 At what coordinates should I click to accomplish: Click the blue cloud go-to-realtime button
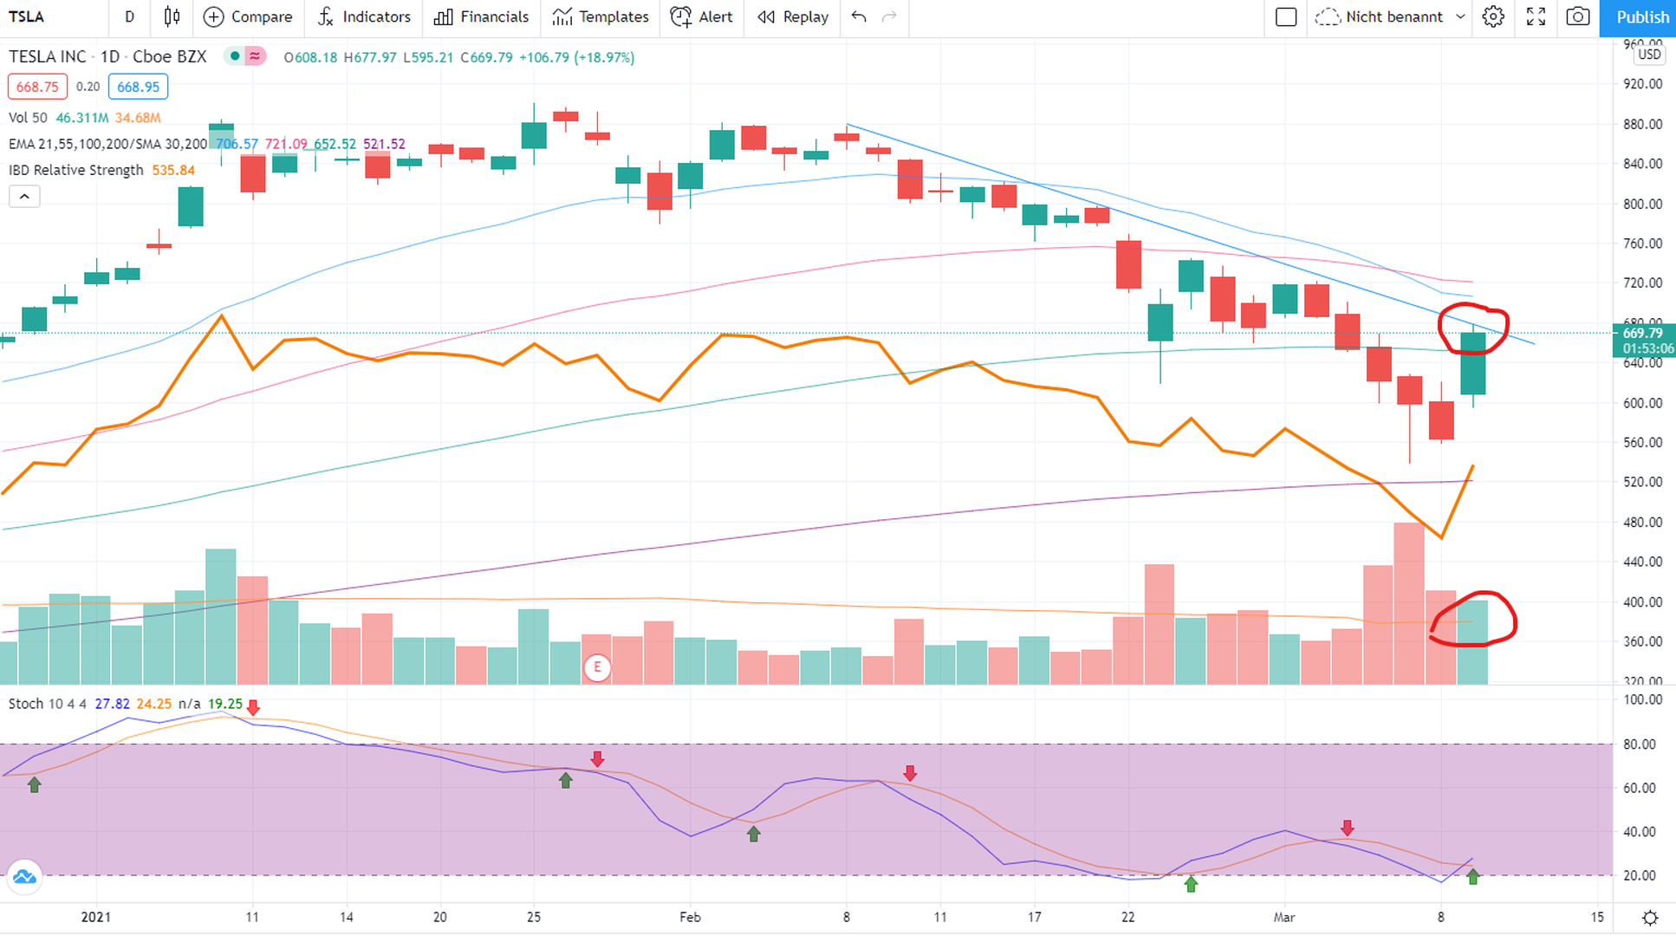click(x=24, y=877)
